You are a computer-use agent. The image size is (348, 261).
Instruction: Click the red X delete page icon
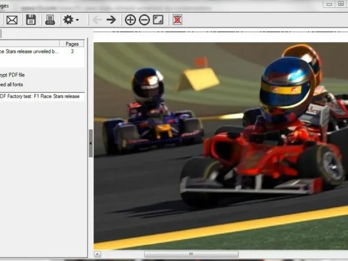click(x=177, y=20)
